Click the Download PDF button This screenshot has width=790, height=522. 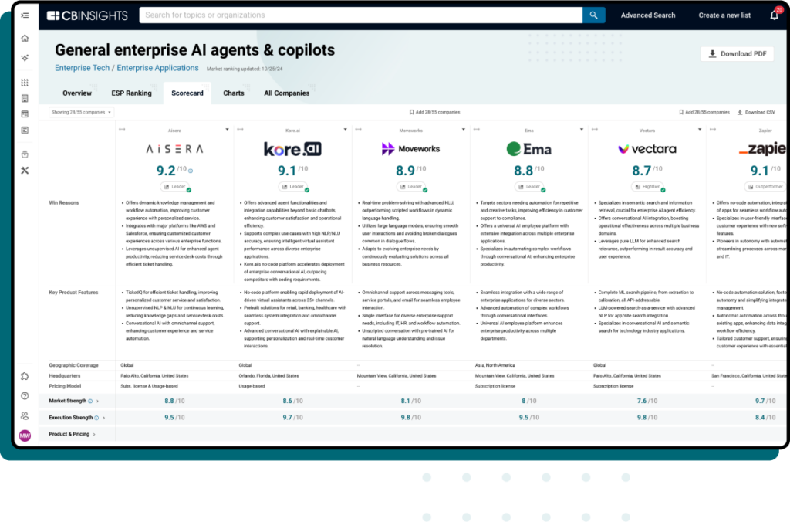pos(737,54)
